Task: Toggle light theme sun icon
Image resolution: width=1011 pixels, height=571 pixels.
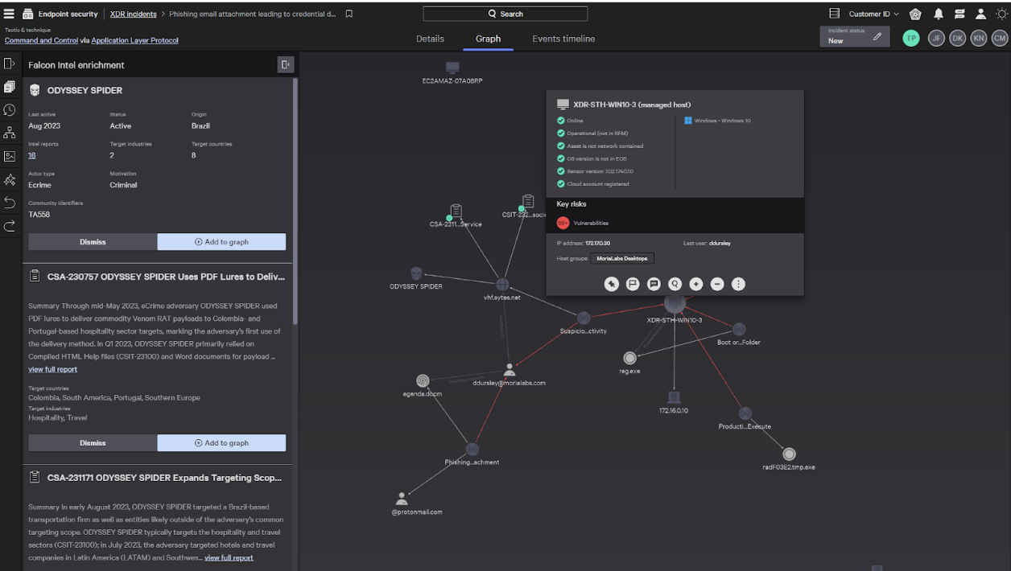Action: click(x=1001, y=14)
